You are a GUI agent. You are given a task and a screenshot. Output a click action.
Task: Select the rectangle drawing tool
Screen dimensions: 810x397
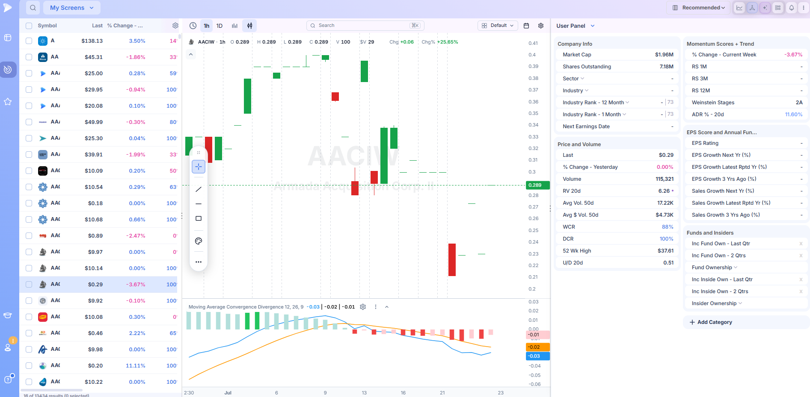[199, 218]
